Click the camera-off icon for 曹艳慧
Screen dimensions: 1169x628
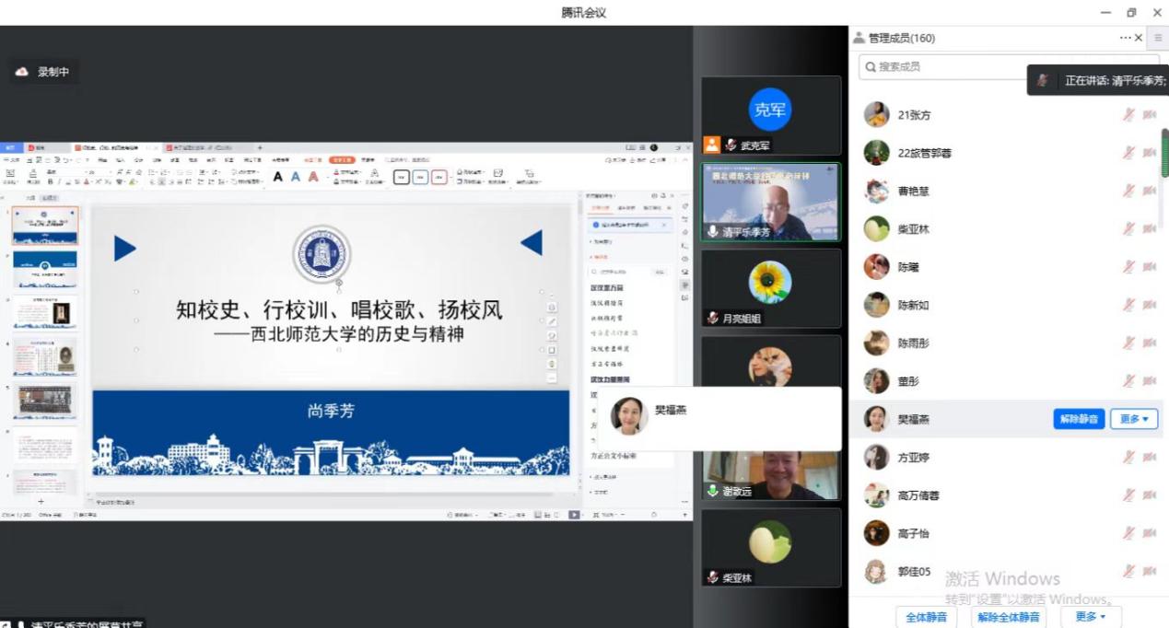[1149, 191]
